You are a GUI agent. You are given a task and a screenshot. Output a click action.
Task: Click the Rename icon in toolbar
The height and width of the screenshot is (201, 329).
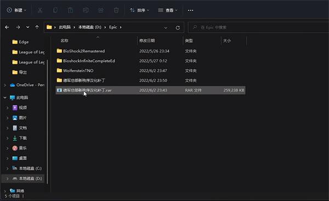(x=86, y=10)
